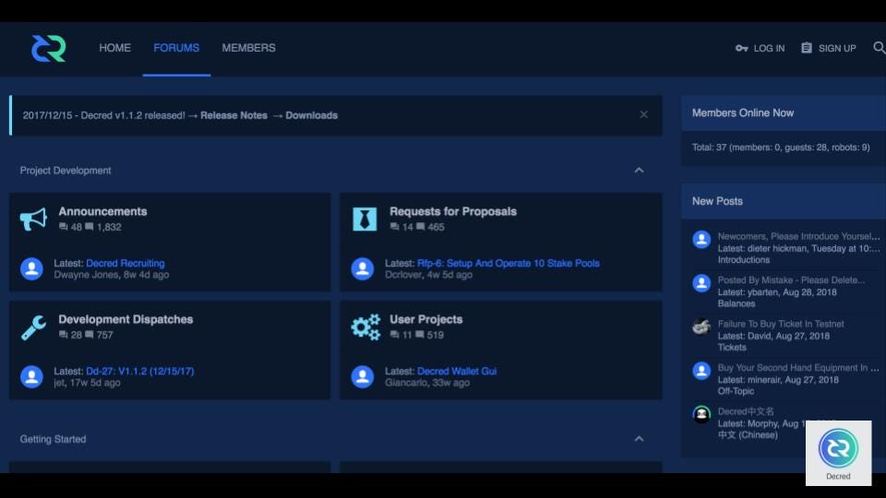886x498 pixels.
Task: Click avatar beside Posted By Mistake post
Action: (701, 283)
